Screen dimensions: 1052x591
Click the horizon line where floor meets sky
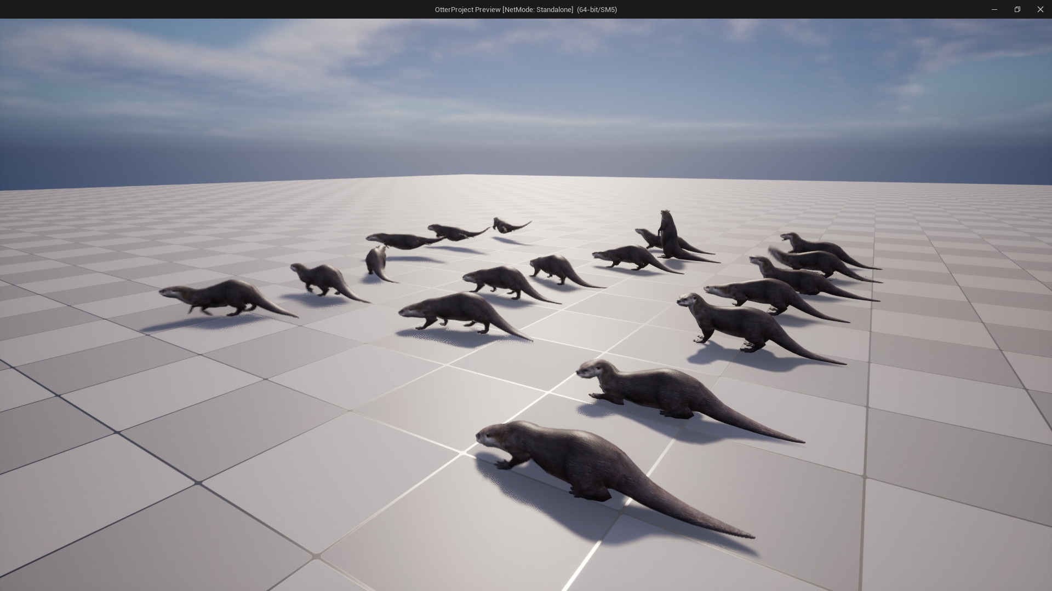[526, 174]
